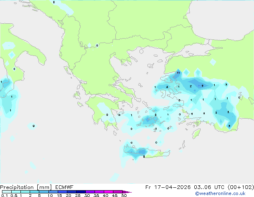Click the '45' legend scale label
The height and width of the screenshot is (197, 254).
tap(115, 195)
